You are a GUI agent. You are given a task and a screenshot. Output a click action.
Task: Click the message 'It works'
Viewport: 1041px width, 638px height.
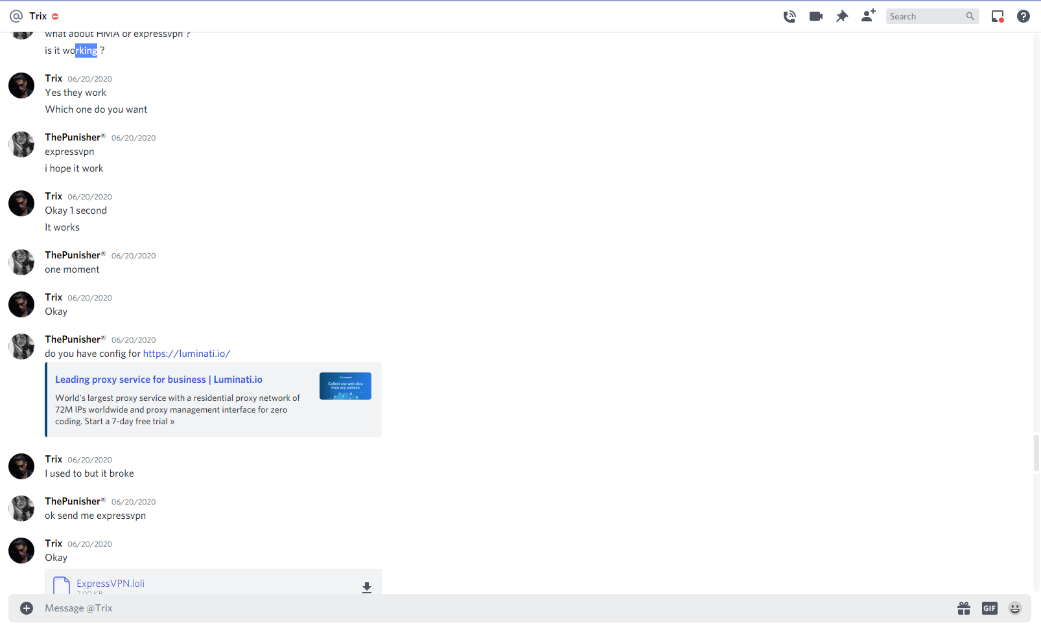(62, 227)
